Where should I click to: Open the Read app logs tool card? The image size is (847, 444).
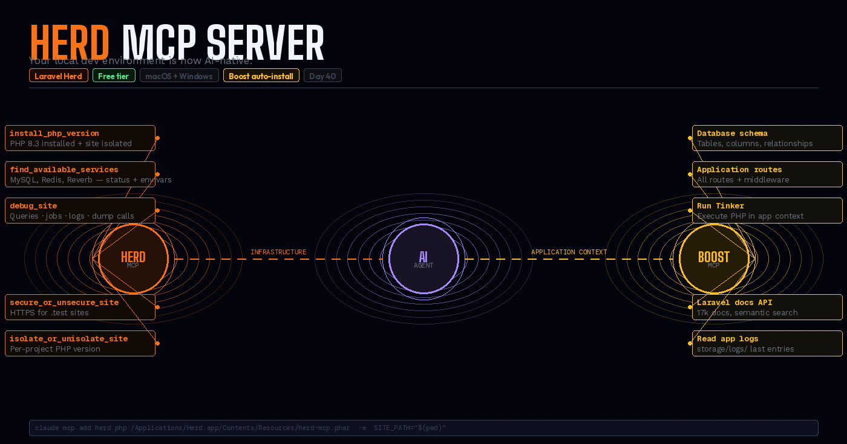(x=767, y=343)
